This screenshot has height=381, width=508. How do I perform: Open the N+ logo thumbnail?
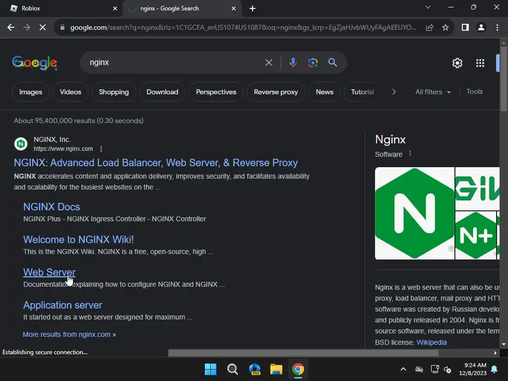[x=476, y=235]
